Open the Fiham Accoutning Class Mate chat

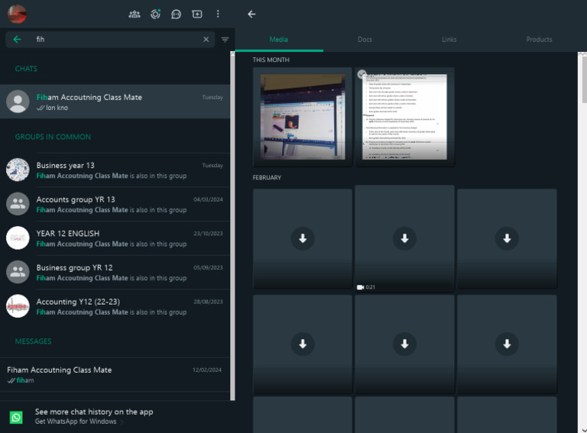tap(115, 102)
